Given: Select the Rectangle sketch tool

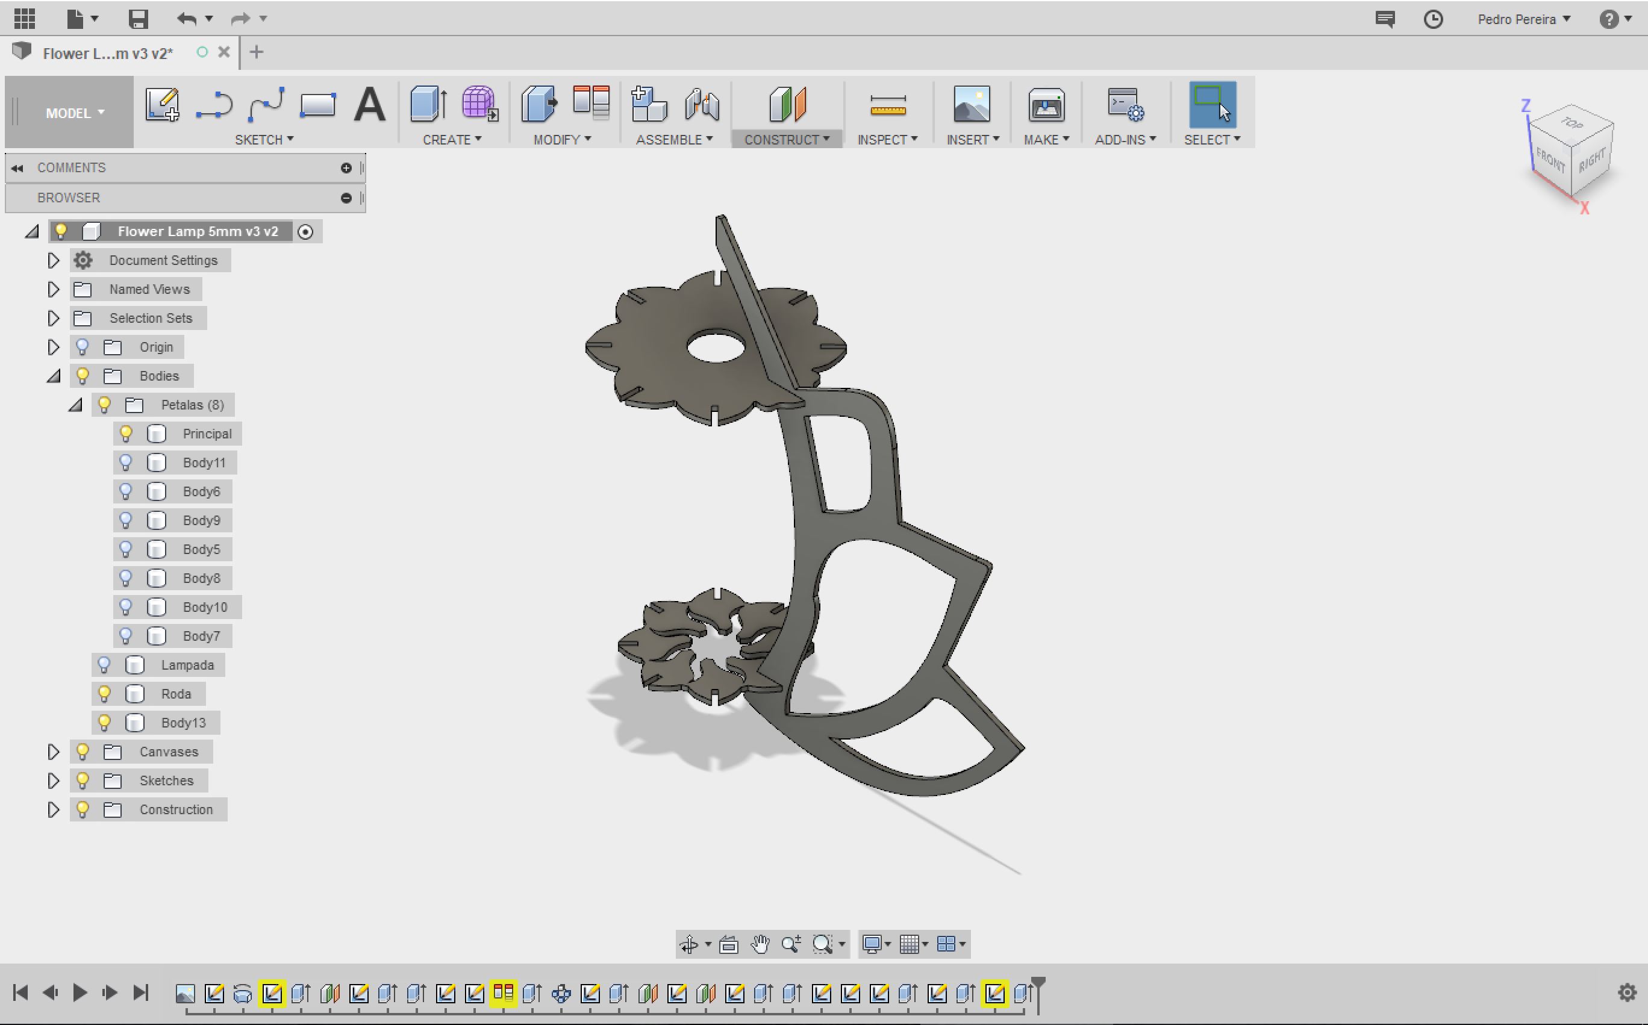Looking at the screenshot, I should (317, 105).
